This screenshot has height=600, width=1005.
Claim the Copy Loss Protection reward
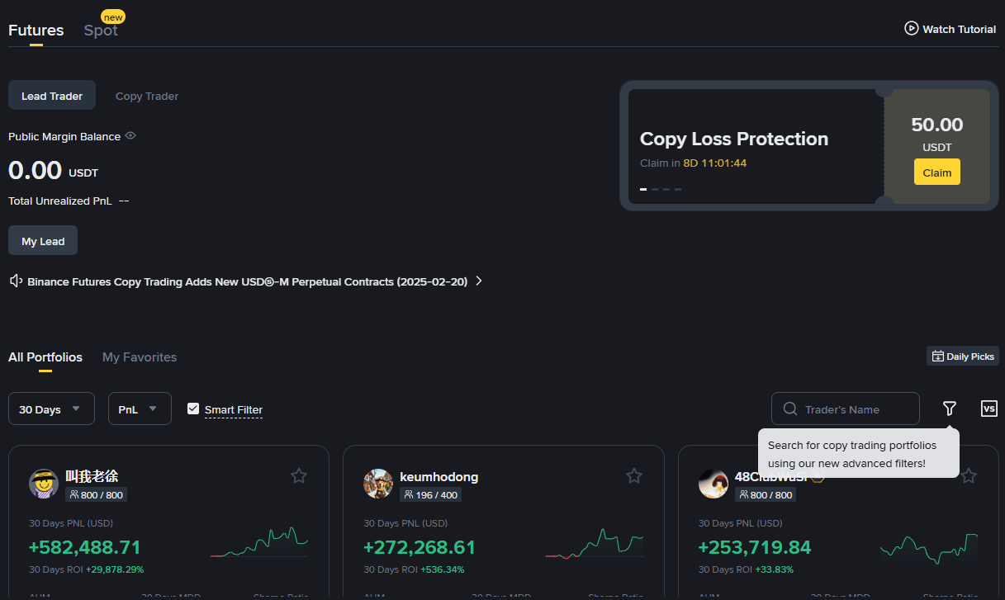(x=936, y=172)
